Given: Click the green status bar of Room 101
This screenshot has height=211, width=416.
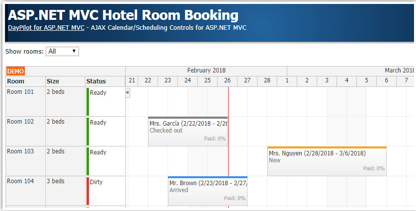Looking at the screenshot, I should pyautogui.click(x=87, y=101).
